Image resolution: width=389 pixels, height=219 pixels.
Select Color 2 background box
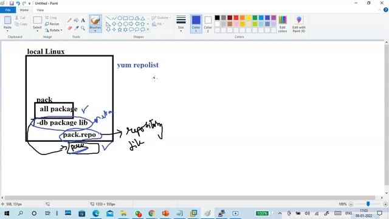(208, 24)
